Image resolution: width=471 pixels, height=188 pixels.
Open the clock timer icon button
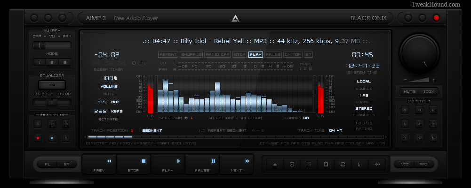(x=292, y=165)
